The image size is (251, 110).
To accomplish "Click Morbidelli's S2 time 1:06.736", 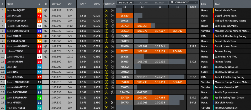I will 142,82.
